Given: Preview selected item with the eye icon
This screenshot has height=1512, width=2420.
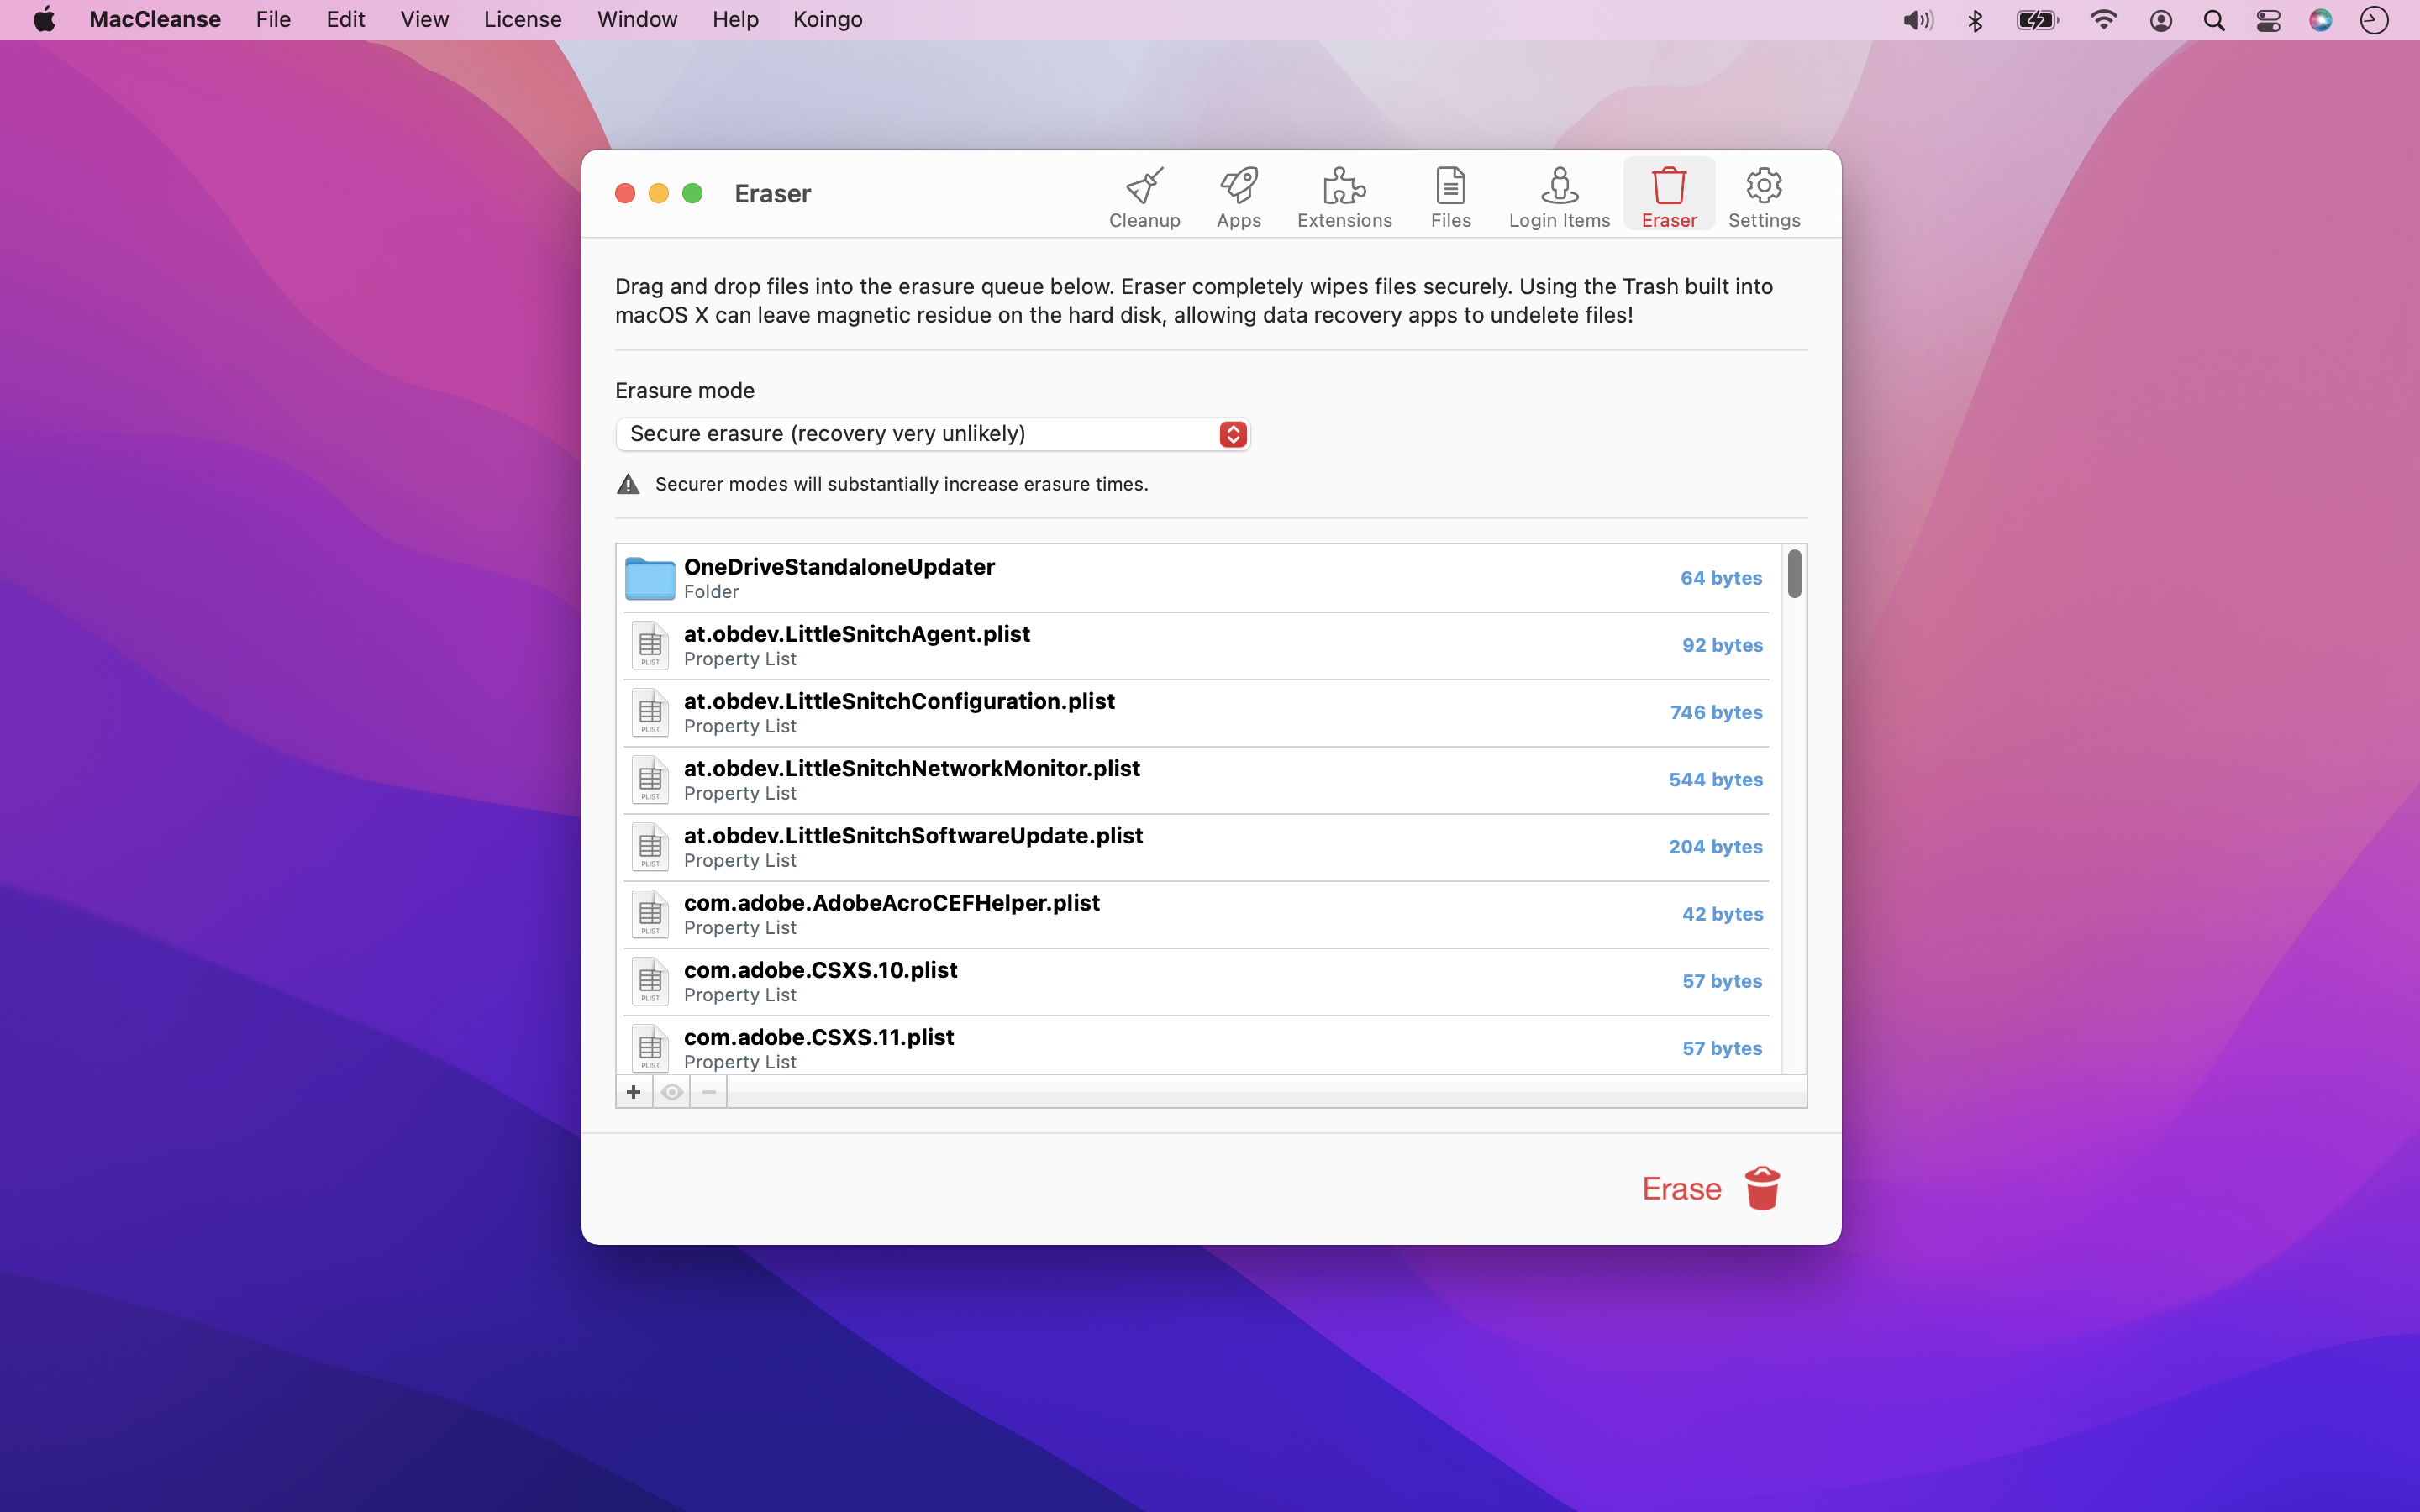Looking at the screenshot, I should [671, 1092].
